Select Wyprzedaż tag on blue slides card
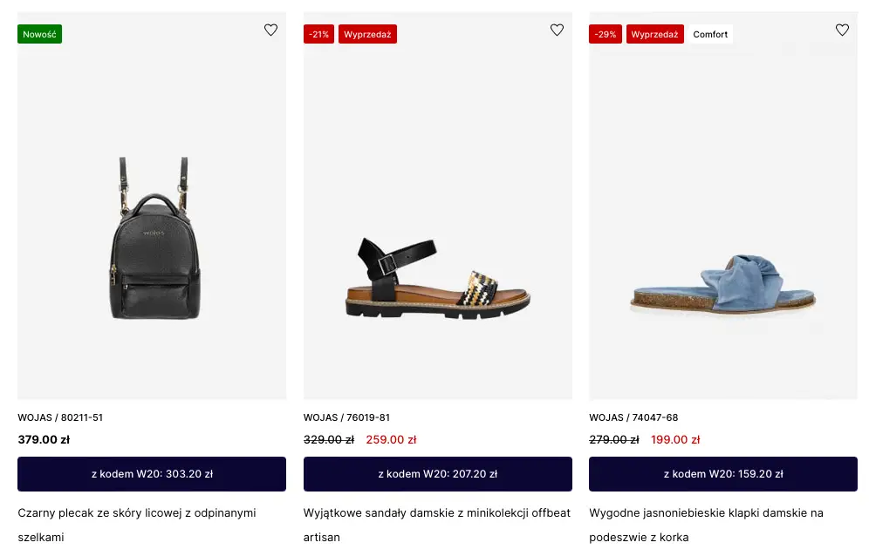Viewport: 869px width, 556px height. click(x=654, y=34)
